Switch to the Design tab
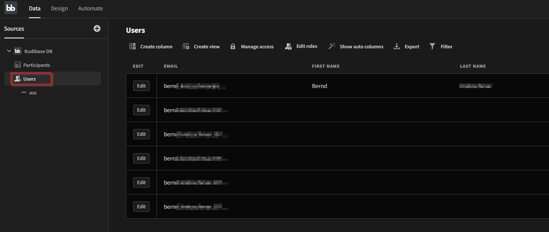Image resolution: width=549 pixels, height=232 pixels. [x=59, y=8]
